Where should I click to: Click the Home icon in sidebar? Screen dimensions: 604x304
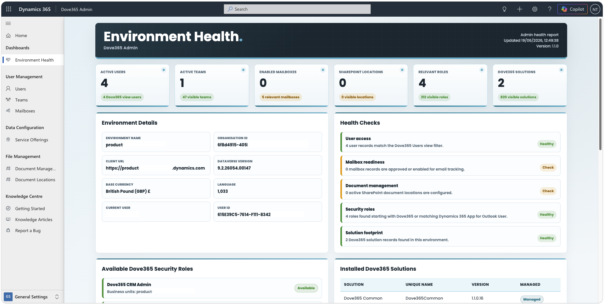pyautogui.click(x=8, y=35)
